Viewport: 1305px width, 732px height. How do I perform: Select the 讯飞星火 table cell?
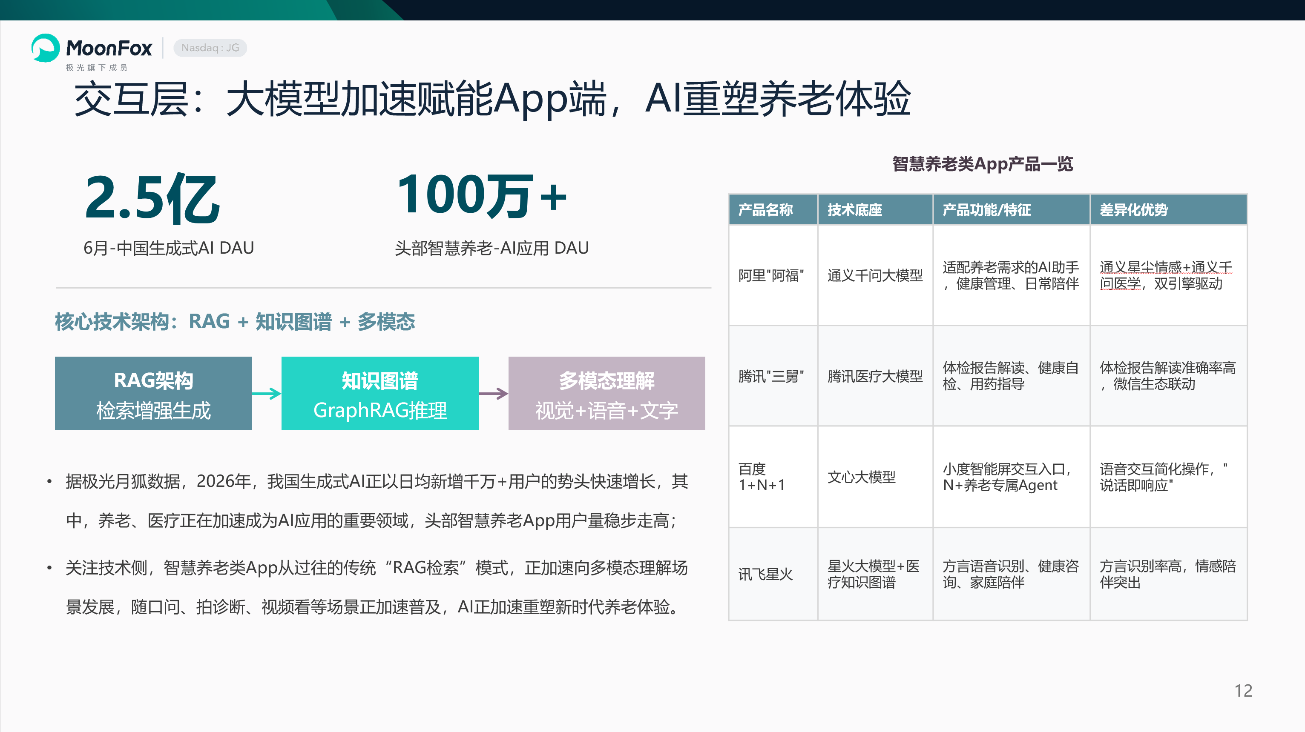point(773,574)
